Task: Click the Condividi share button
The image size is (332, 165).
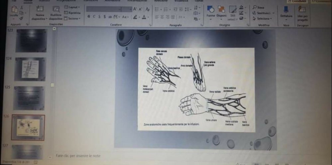Action: pos(298,1)
